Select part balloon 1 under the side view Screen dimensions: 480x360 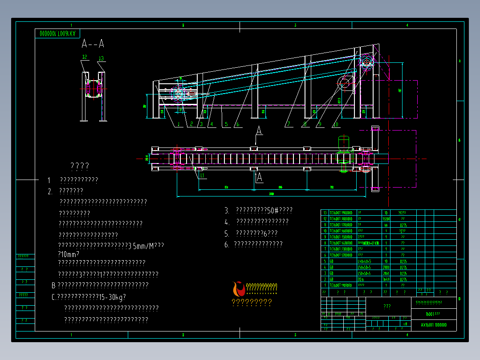click(x=179, y=124)
